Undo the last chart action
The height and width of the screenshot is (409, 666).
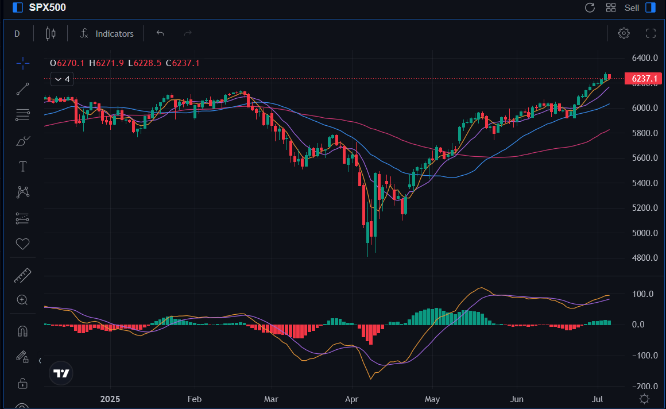click(160, 33)
